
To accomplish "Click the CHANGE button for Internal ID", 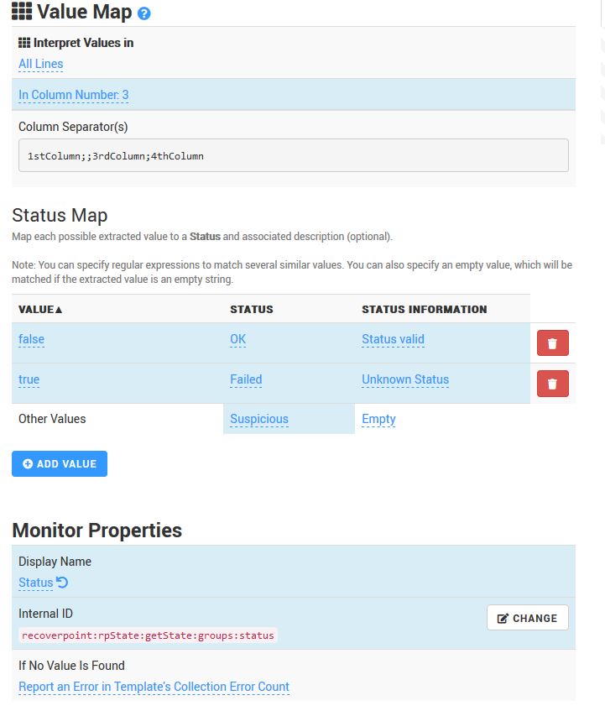I will [x=527, y=618].
